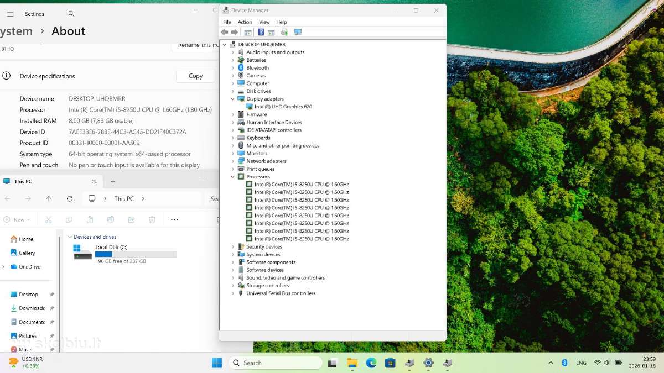Click the taskbar Search box

tap(276, 363)
